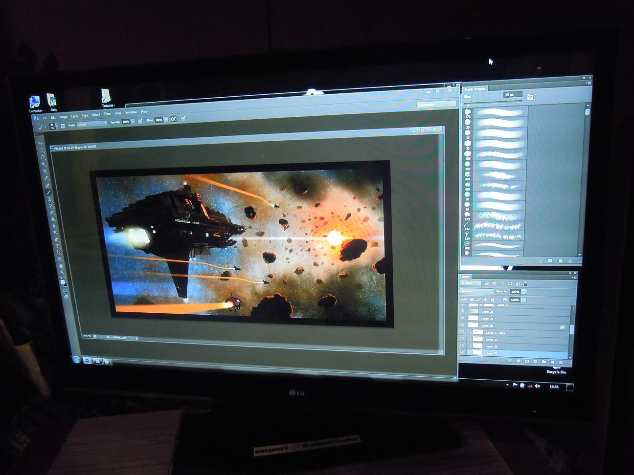Toggle visibility of Layer 27 copy
Image resolution: width=634 pixels, height=475 pixels.
coord(462,332)
